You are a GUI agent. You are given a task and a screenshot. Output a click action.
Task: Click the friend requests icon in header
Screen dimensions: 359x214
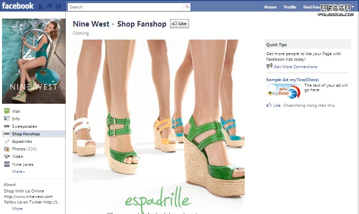[x=41, y=6]
